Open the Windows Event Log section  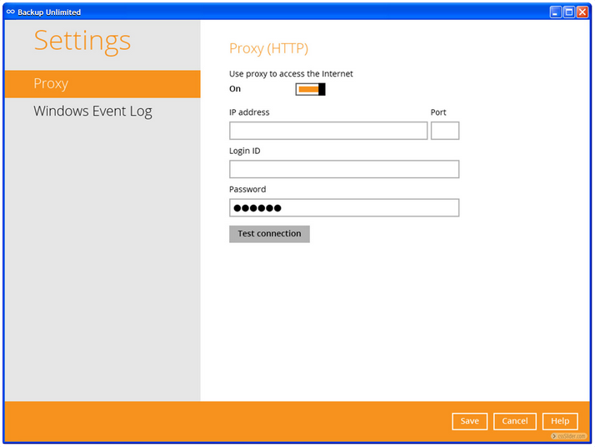(93, 111)
